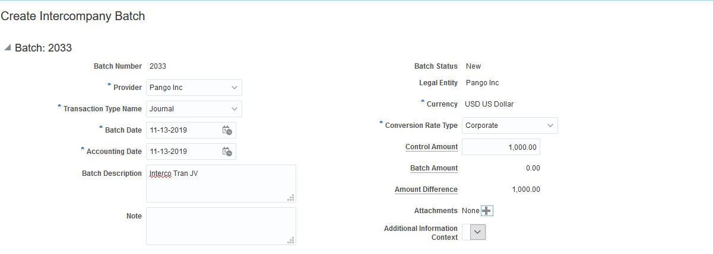Click into the Batch Date field
The image size is (713, 254).
(x=182, y=130)
